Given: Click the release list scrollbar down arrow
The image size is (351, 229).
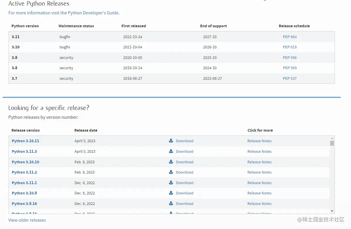Looking at the screenshot, I should (x=332, y=211).
